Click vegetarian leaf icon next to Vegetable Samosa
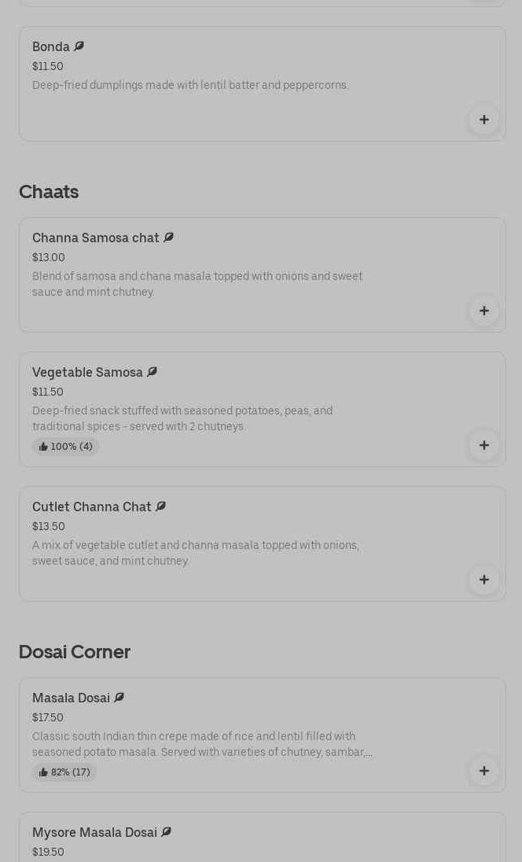522x862 pixels. pos(152,372)
